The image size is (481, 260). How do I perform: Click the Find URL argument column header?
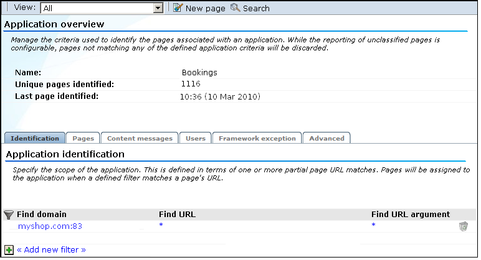pyautogui.click(x=411, y=215)
